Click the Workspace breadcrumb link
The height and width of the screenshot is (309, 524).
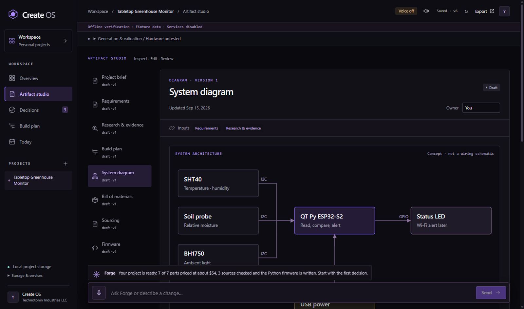coord(98,11)
